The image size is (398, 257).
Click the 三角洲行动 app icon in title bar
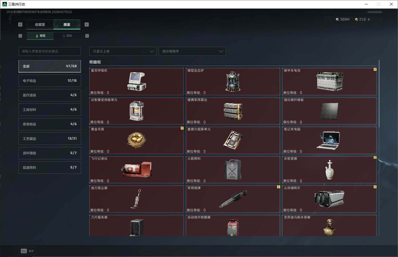coord(4,4)
